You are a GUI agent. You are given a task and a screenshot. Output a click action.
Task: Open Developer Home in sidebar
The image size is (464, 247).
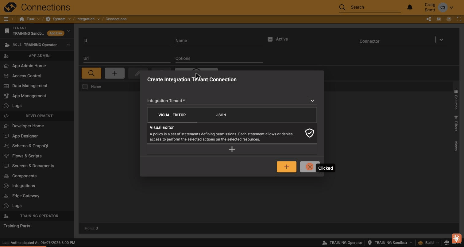click(x=28, y=126)
